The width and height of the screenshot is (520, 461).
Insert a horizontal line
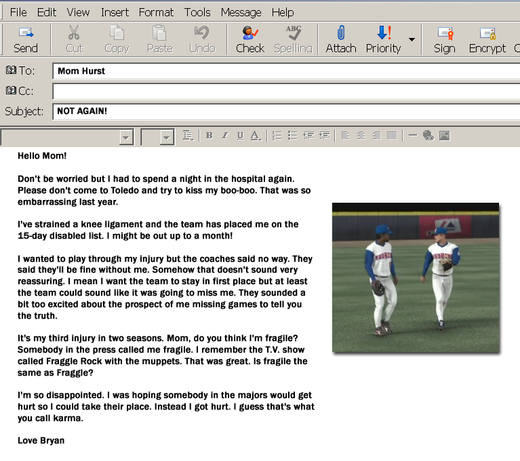click(413, 136)
